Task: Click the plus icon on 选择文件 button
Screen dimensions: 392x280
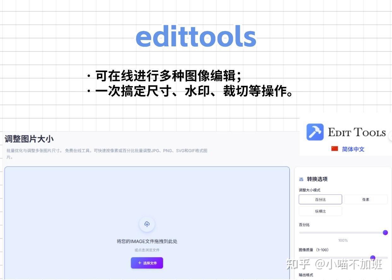Action: [140, 263]
